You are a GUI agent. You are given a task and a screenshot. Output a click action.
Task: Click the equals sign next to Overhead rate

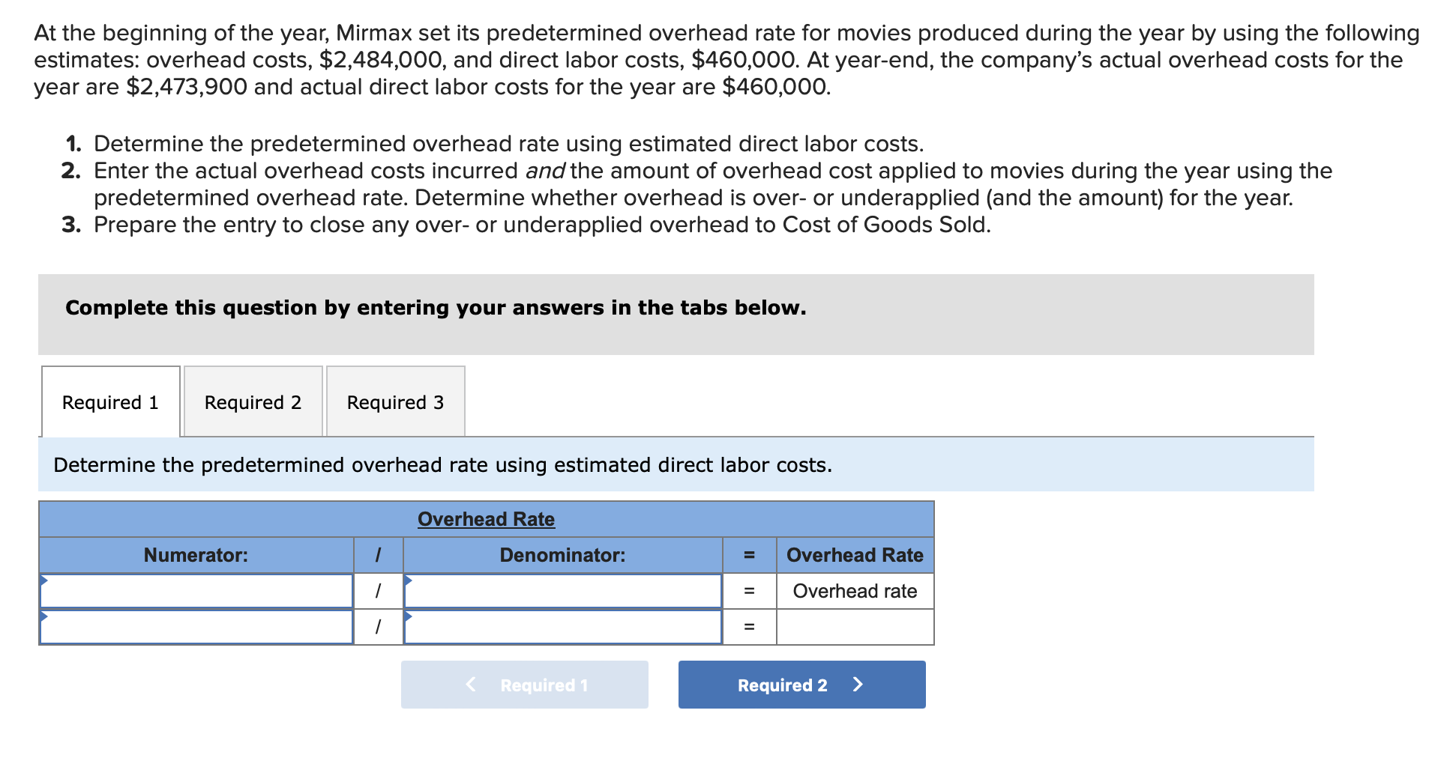749,592
